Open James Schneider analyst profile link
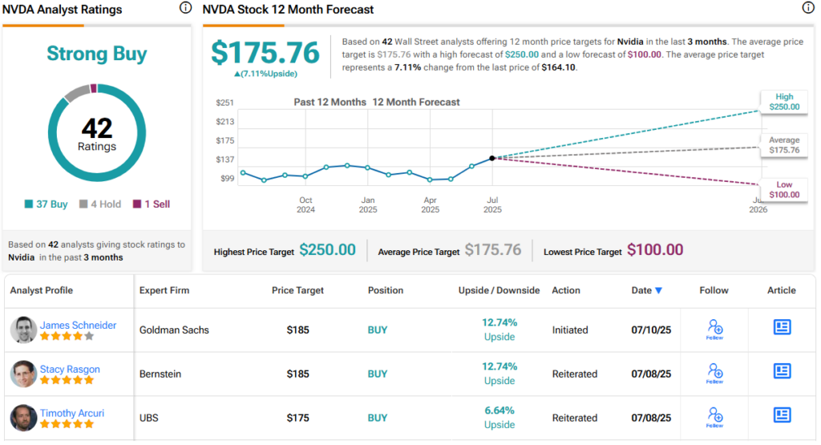 click(78, 325)
